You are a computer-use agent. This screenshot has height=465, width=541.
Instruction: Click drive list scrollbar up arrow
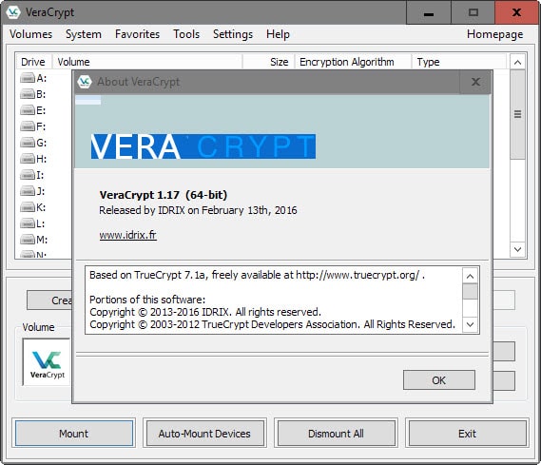pos(517,62)
